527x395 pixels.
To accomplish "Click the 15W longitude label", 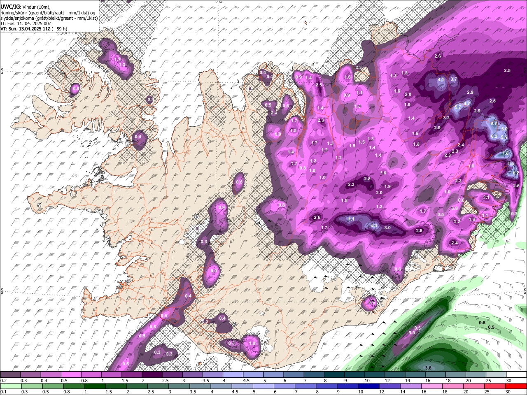I will [436, 2].
